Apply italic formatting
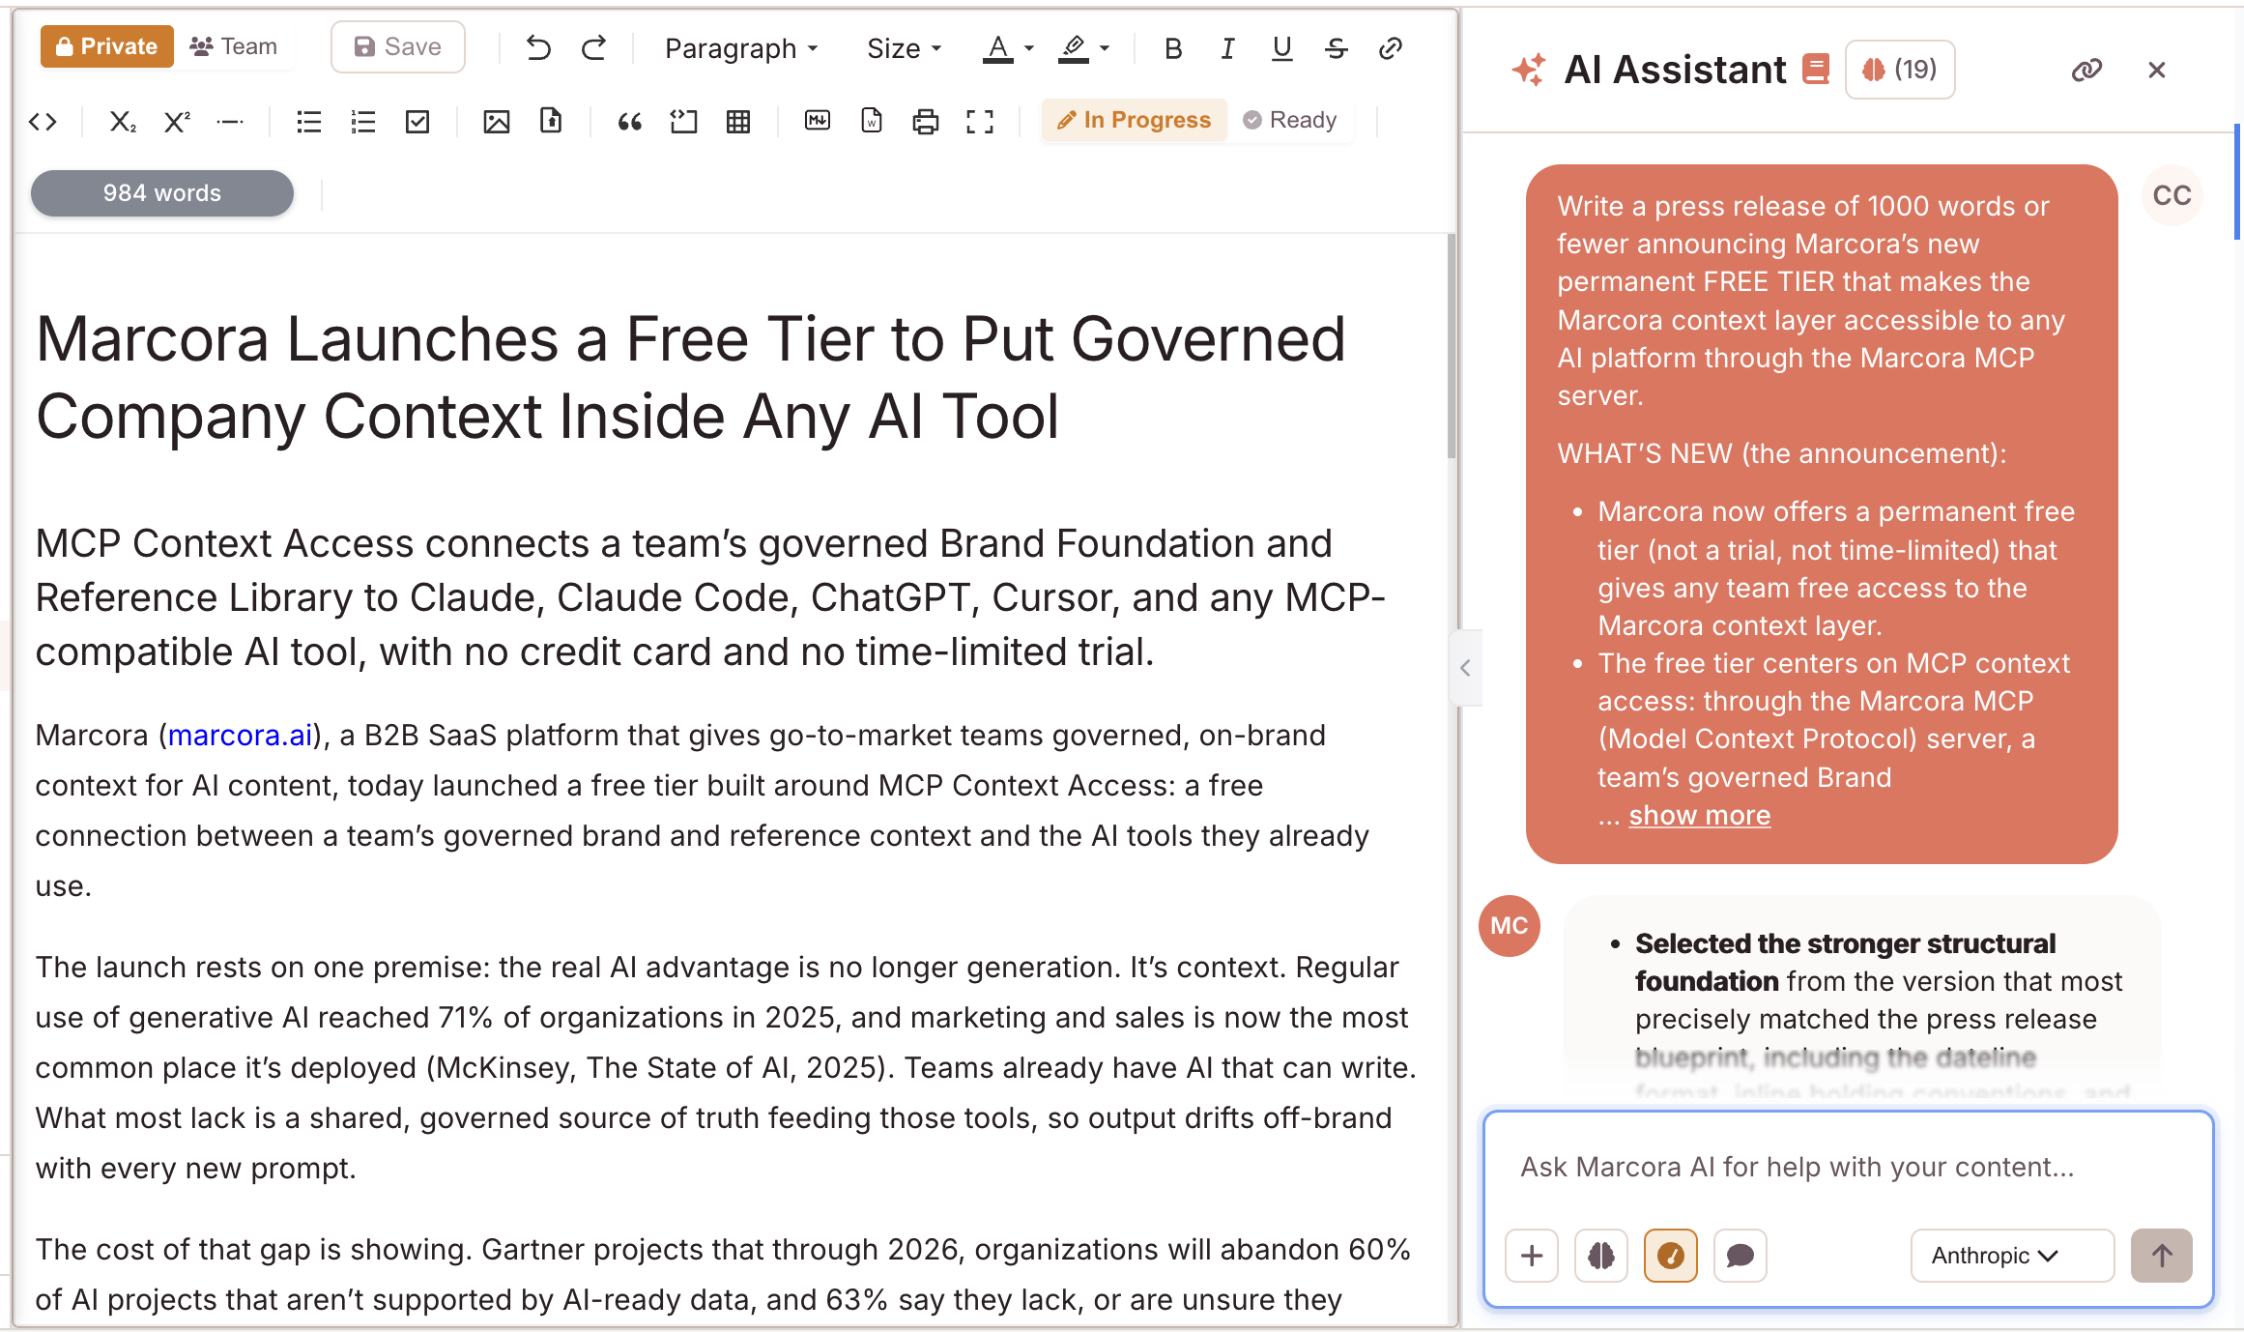 coord(1227,47)
